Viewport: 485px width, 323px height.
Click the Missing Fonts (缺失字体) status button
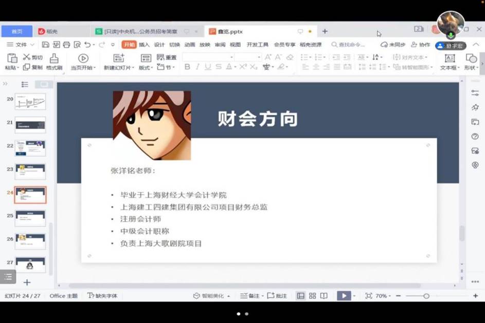pyautogui.click(x=102, y=296)
